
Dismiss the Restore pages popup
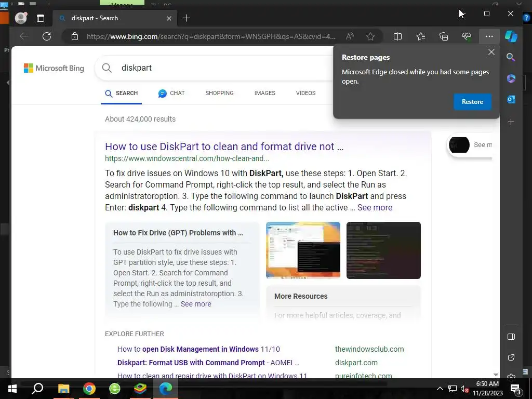pyautogui.click(x=491, y=52)
